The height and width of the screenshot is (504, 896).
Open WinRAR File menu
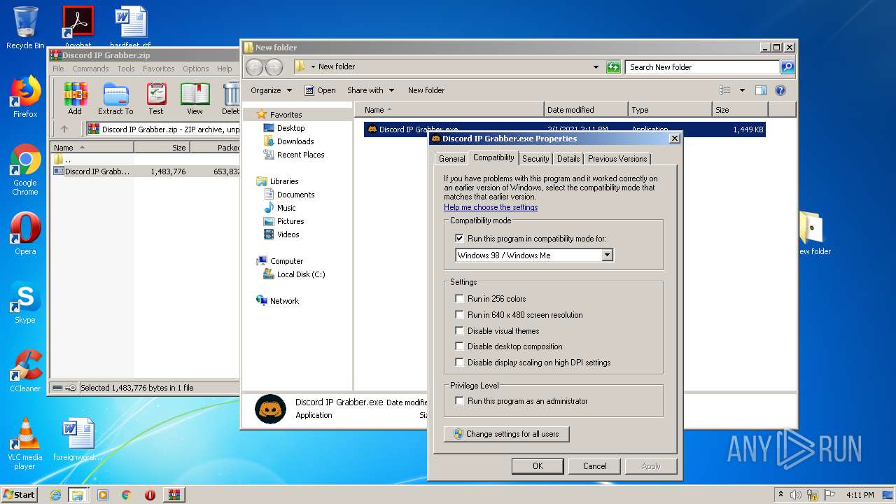(x=58, y=69)
